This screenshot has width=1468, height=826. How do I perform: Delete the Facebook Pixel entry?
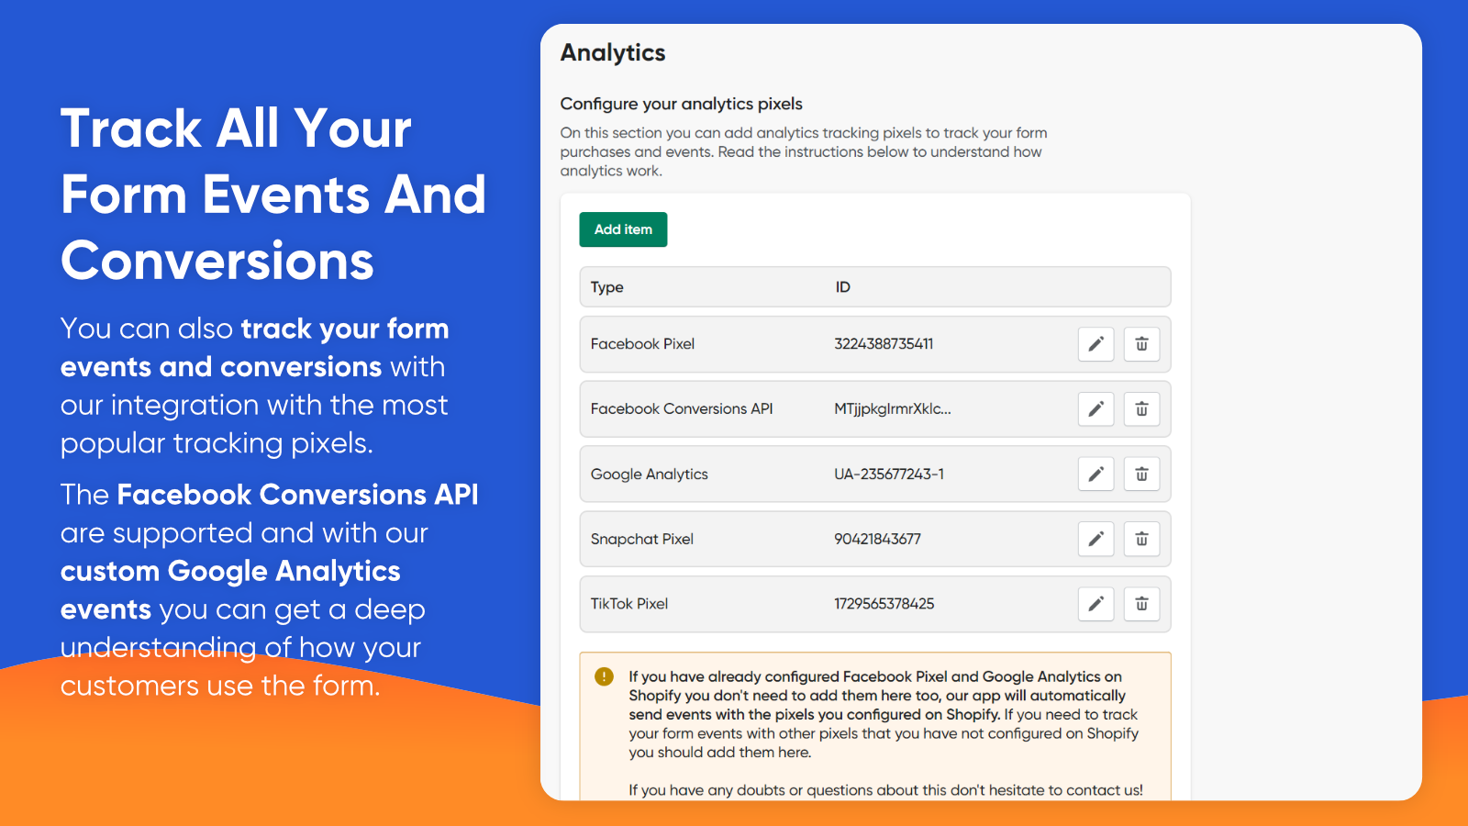(1141, 344)
